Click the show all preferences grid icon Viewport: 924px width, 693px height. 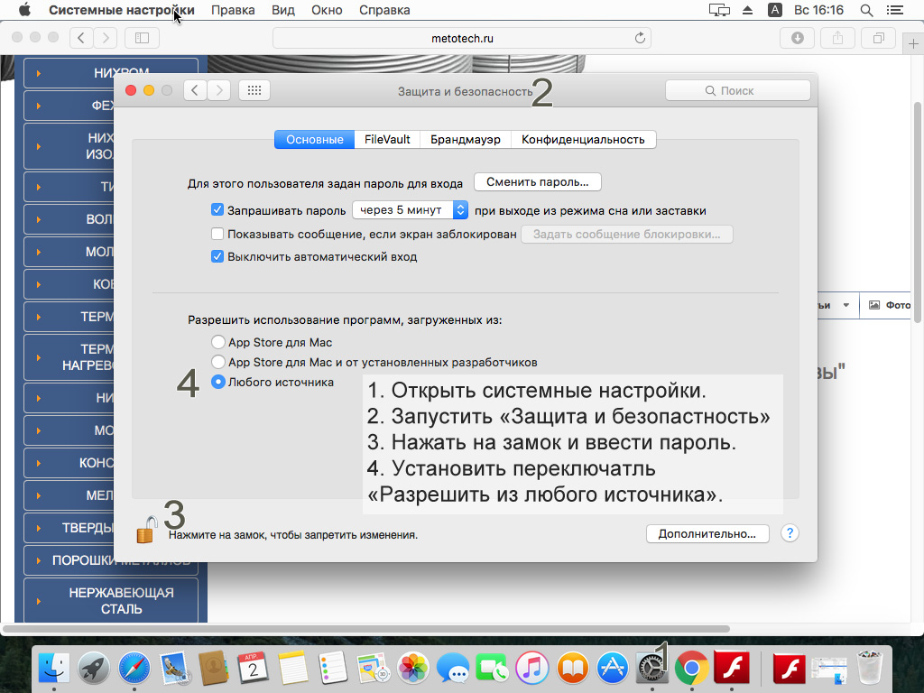[x=254, y=90]
